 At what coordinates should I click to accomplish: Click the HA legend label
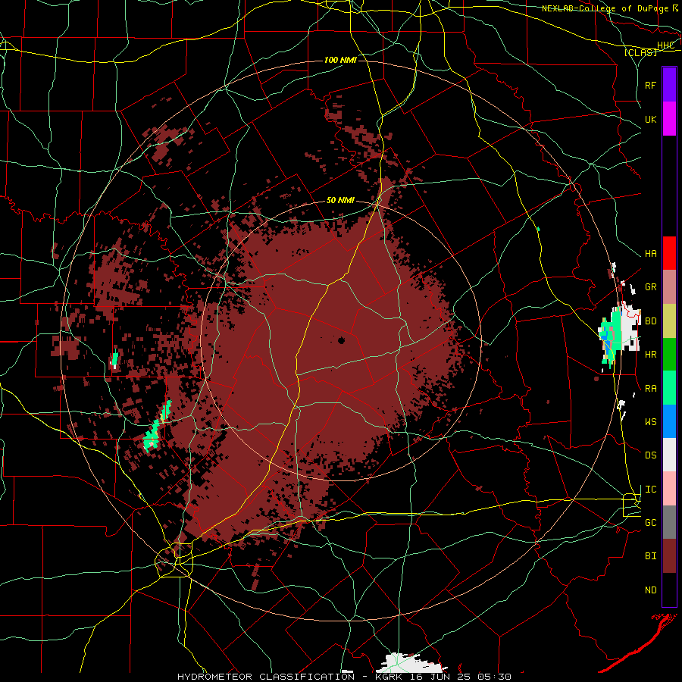click(650, 254)
